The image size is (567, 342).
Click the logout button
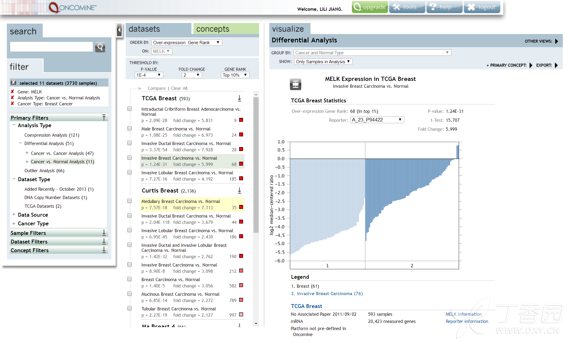click(x=482, y=7)
